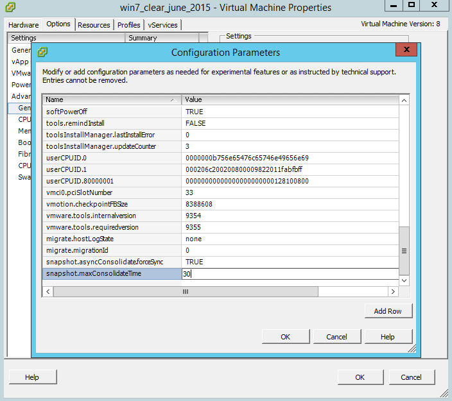
Task: Select the snapshot.maxConsolidateTime name cell
Action: click(x=112, y=274)
